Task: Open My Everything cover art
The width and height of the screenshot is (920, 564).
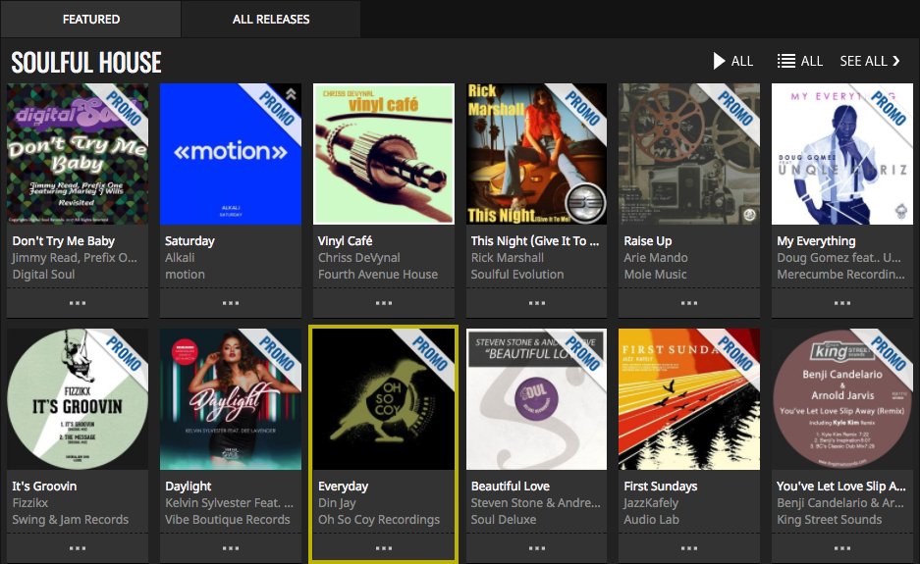Action: (x=842, y=154)
